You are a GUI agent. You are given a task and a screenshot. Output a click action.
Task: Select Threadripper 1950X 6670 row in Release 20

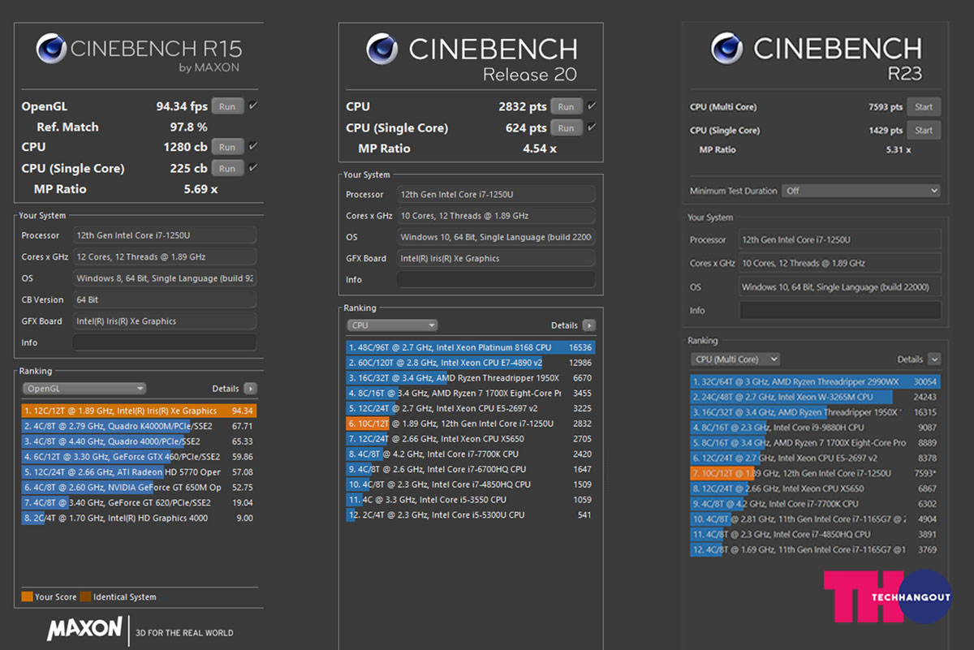pyautogui.click(x=471, y=378)
